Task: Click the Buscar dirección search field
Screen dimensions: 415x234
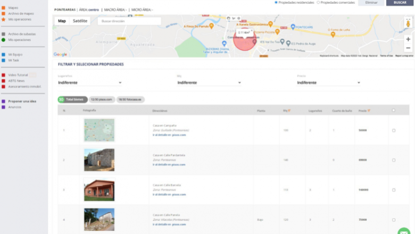Action: pos(129,21)
